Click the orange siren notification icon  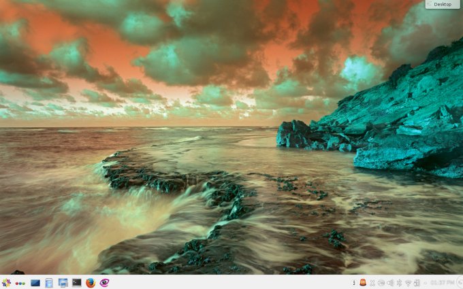point(363,283)
